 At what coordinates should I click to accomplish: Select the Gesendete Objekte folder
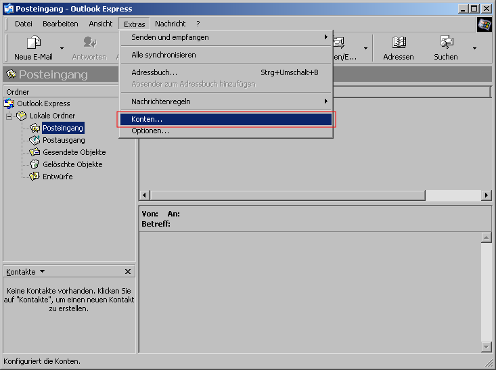click(x=74, y=152)
